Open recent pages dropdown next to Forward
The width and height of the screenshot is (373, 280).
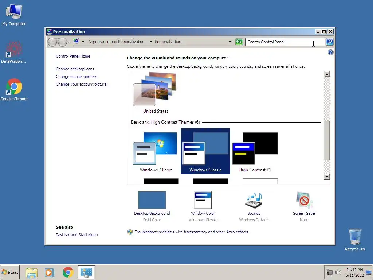pyautogui.click(x=70, y=42)
